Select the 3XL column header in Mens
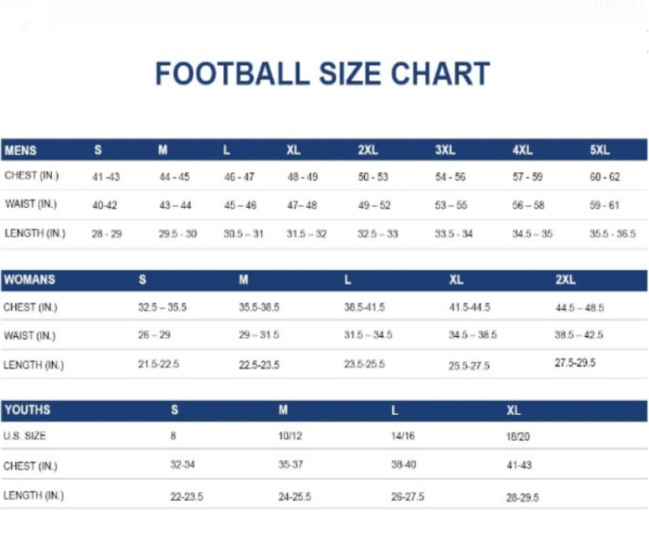 pos(445,150)
